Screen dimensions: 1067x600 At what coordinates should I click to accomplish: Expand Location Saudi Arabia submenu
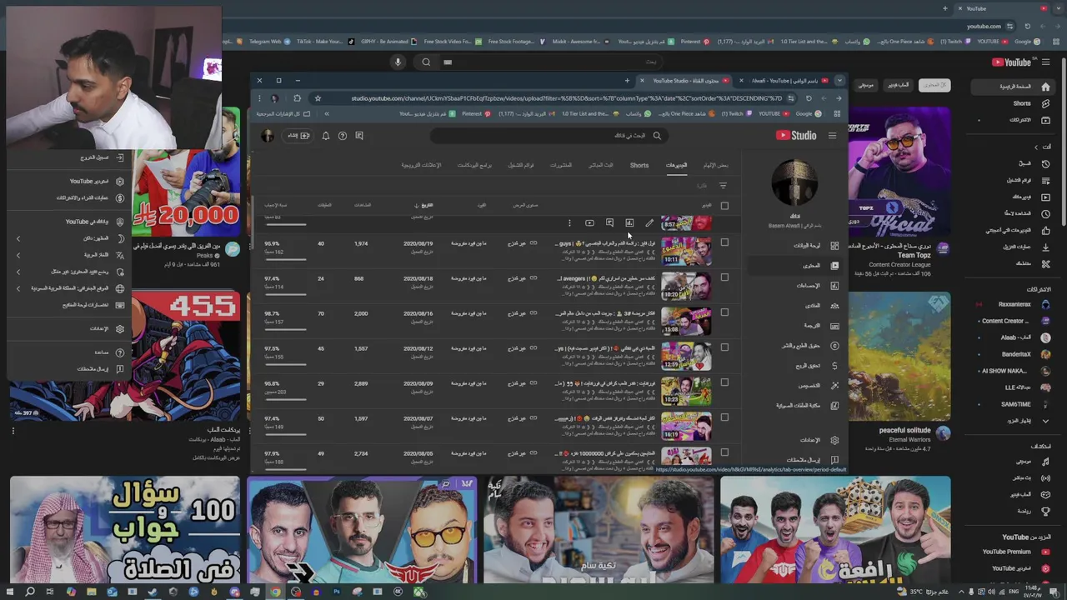pos(18,288)
